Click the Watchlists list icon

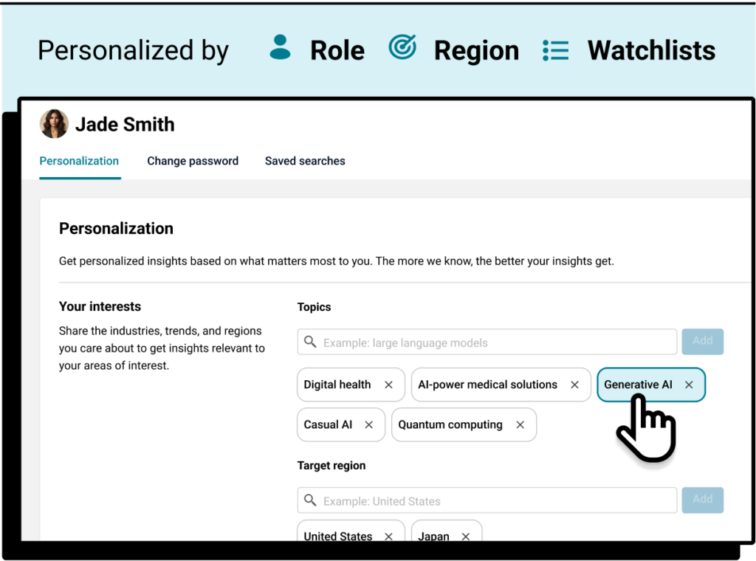[555, 49]
